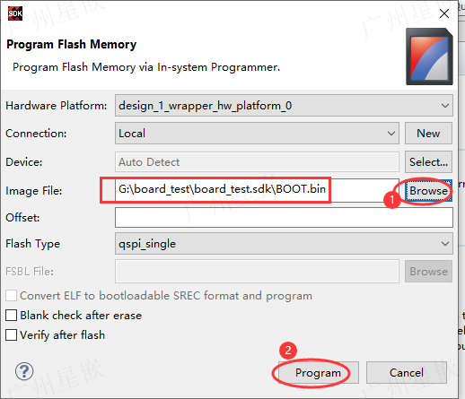Click the FSBL File input field

pyautogui.click(x=257, y=272)
